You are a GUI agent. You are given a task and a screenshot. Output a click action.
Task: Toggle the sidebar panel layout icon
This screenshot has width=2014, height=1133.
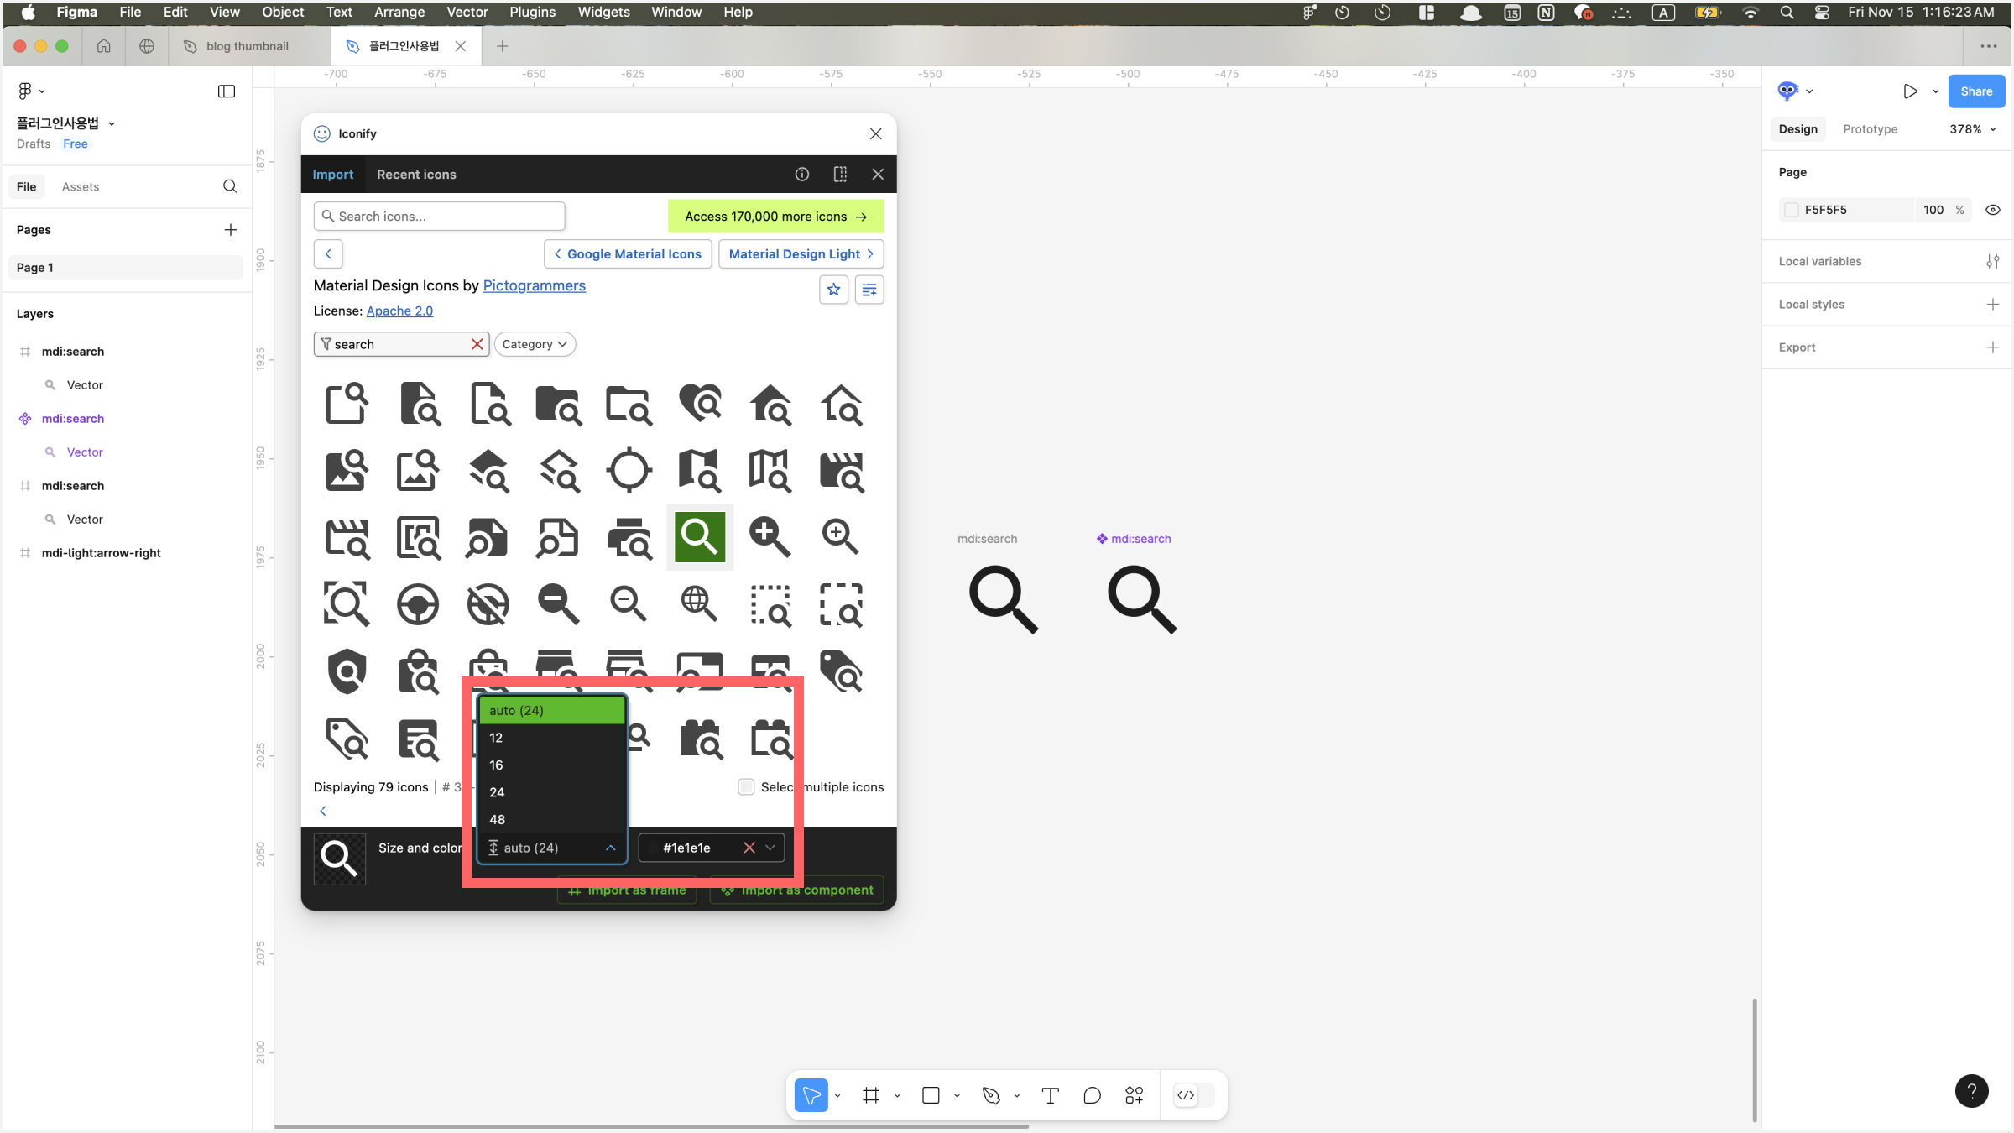227,91
